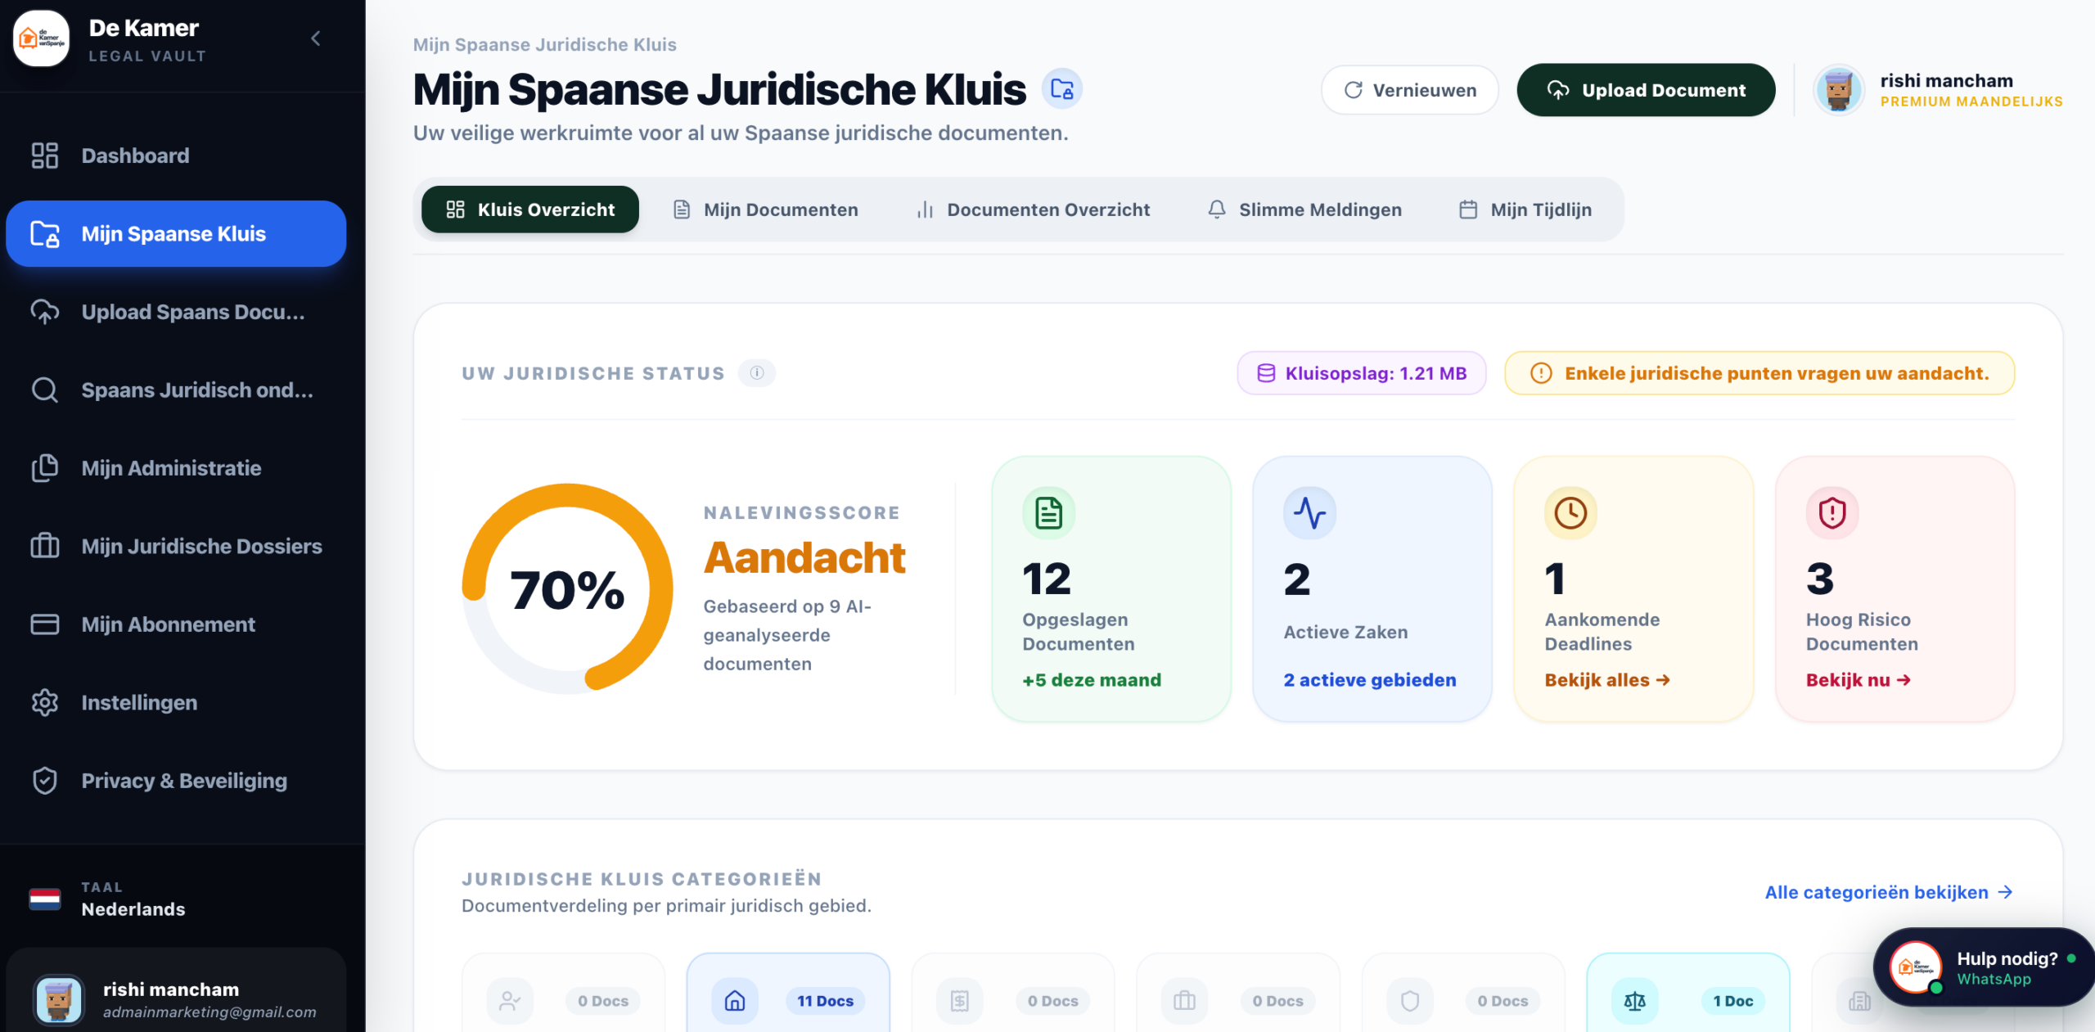The height and width of the screenshot is (1032, 2095).
Task: Open the Mijn Tijdlijn tab
Action: [x=1525, y=210]
